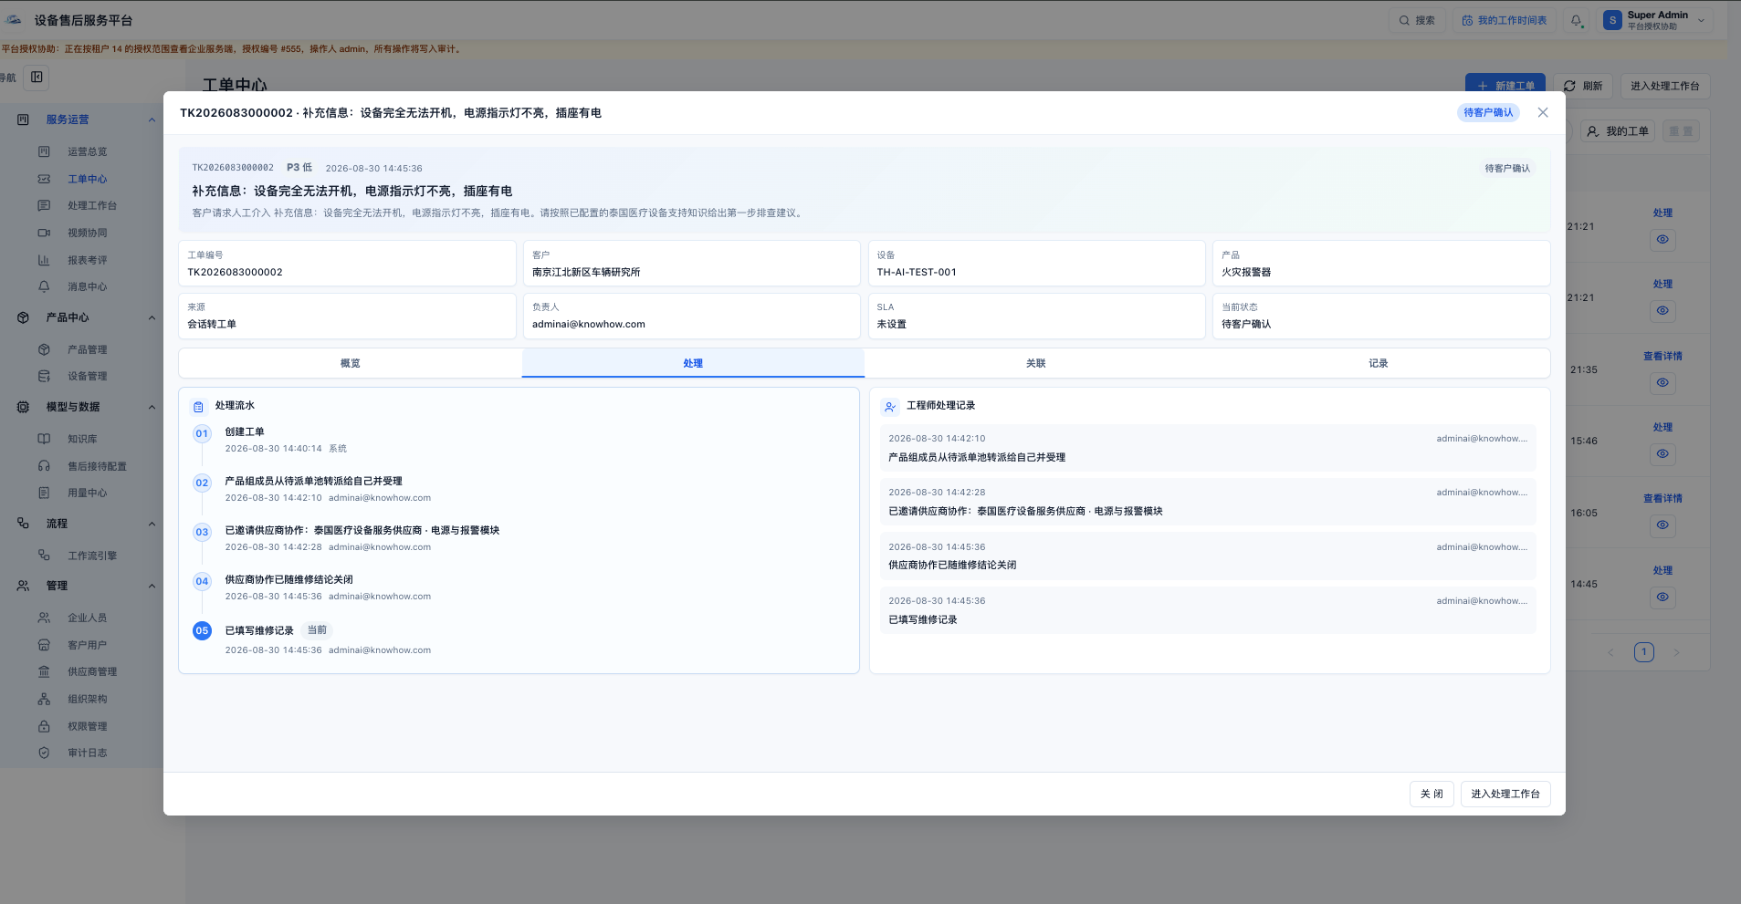1741x904 pixels.
Task: Collapse the 模型与数据 menu group
Action: pos(152,407)
